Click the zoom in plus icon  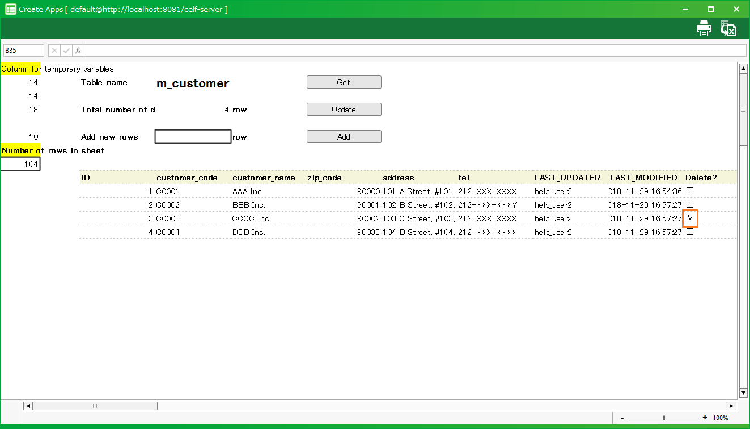coord(705,418)
